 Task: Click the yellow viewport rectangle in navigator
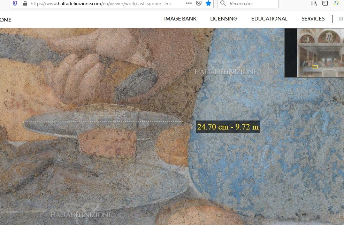pos(315,67)
